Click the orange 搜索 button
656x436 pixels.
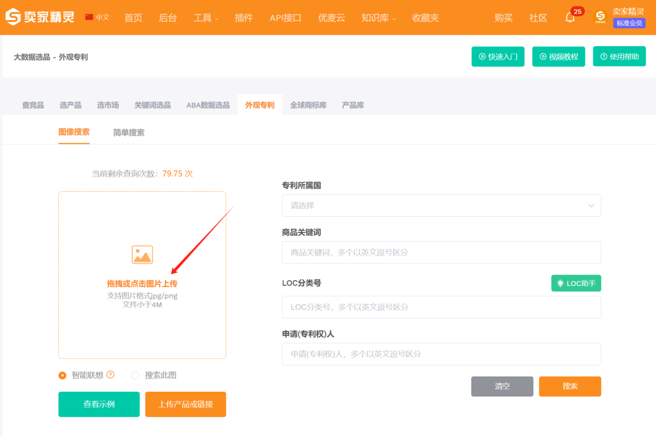coord(570,386)
